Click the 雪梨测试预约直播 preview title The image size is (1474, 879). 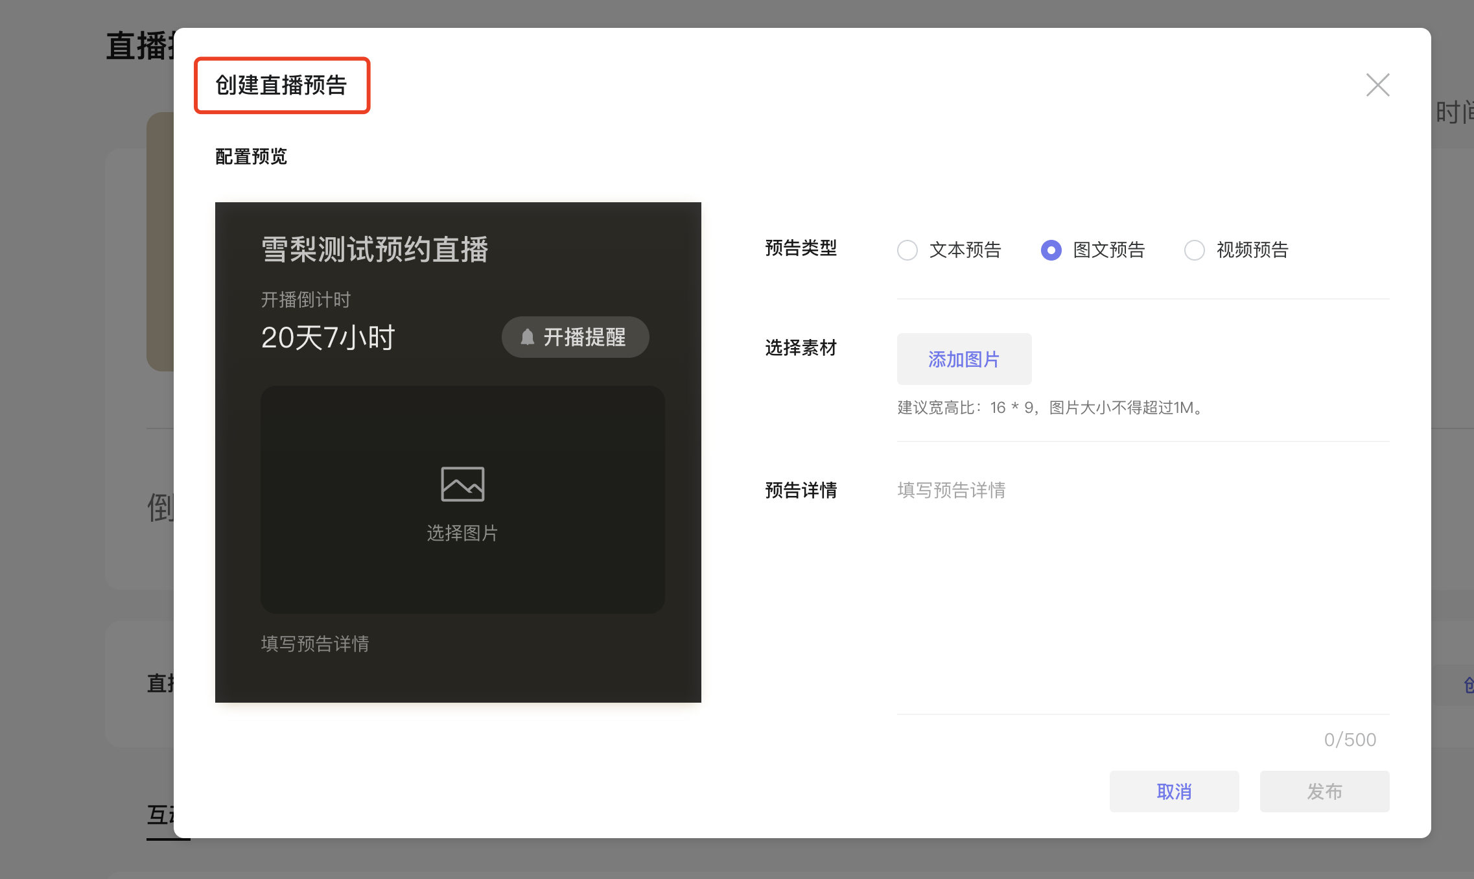(x=375, y=250)
